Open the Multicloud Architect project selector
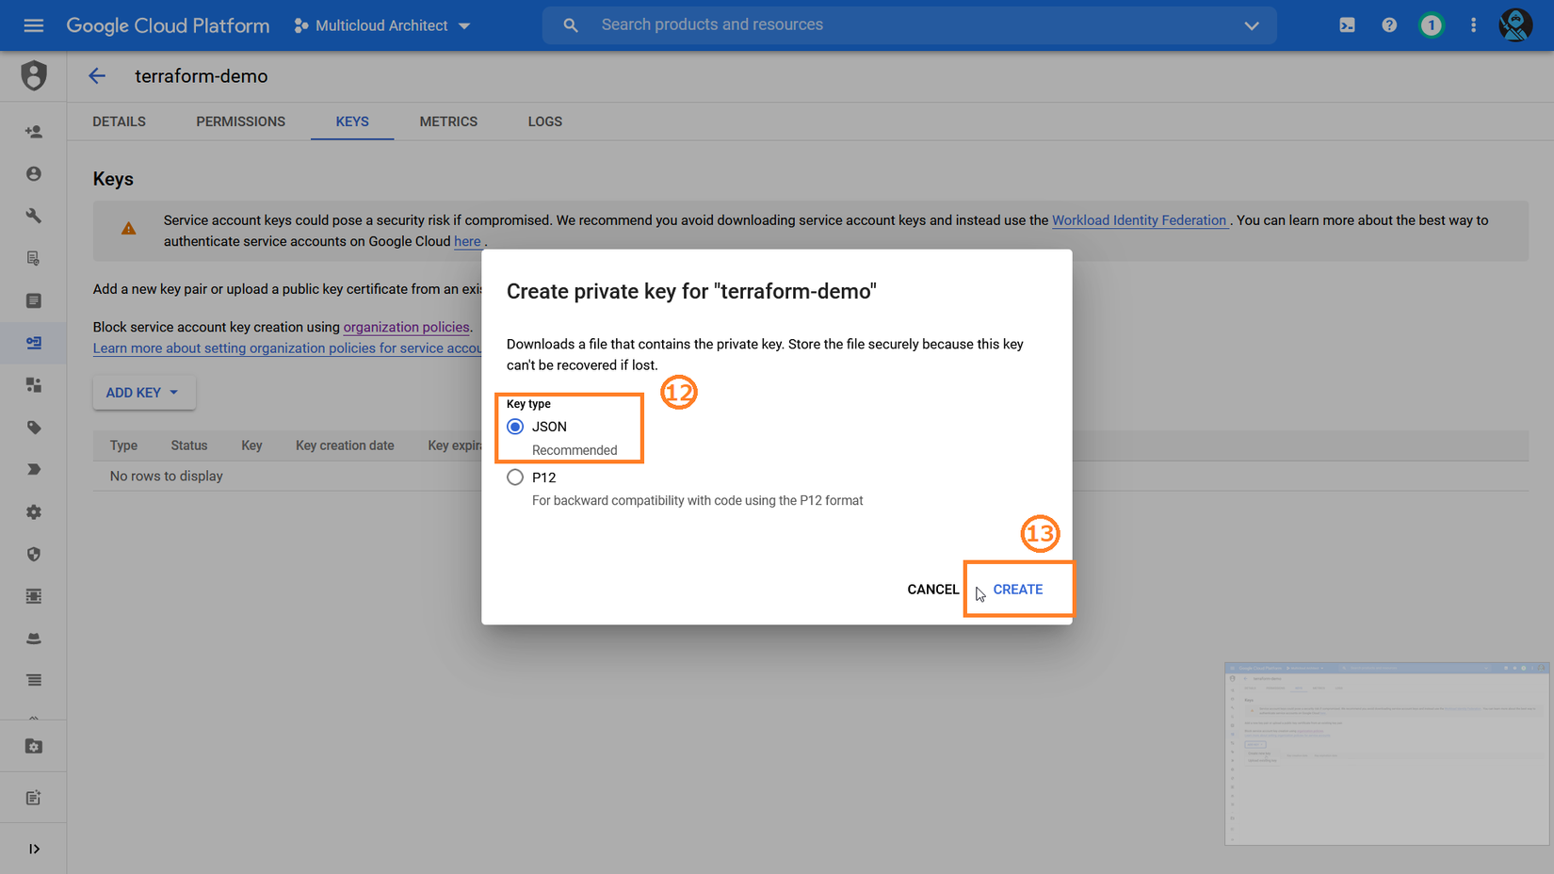 click(x=381, y=25)
